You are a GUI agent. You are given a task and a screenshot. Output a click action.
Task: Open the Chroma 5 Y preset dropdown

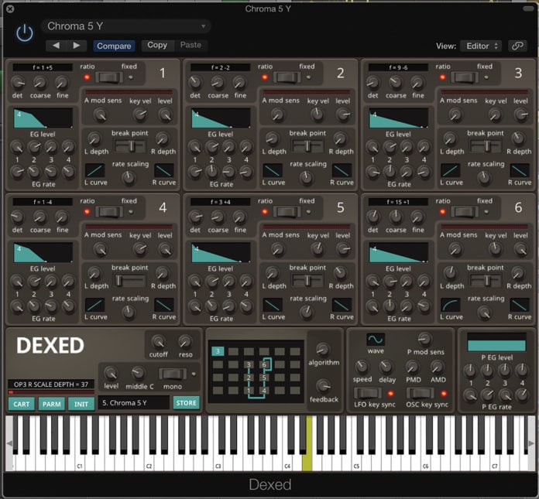click(125, 26)
